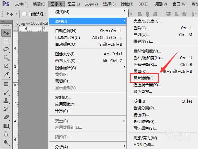Open the 图层(L) menu
This screenshot has height=149, width=198.
click(x=74, y=4)
